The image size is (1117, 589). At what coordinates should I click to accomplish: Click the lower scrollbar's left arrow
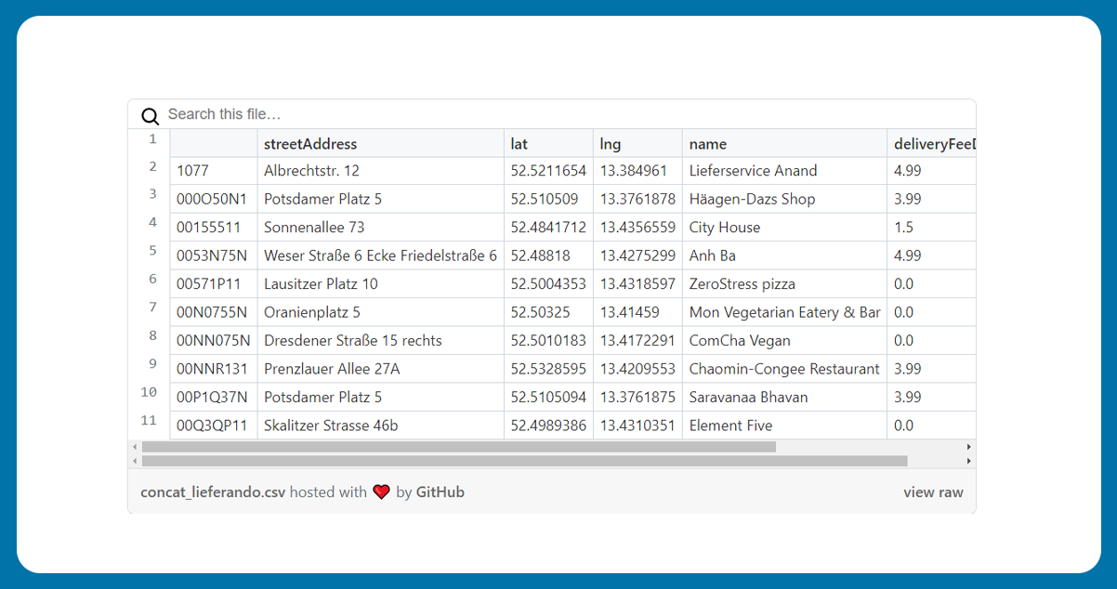[136, 461]
